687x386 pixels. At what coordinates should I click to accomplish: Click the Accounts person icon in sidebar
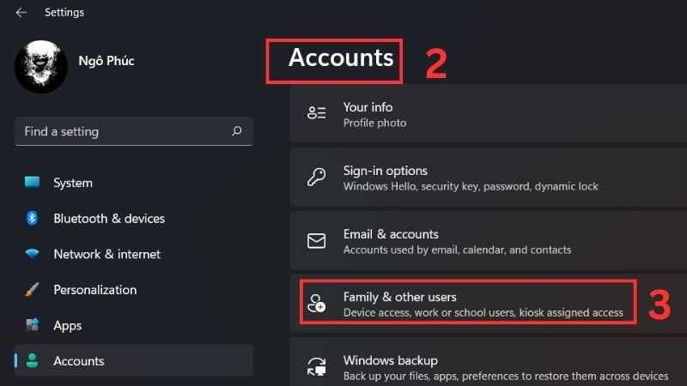tap(32, 360)
